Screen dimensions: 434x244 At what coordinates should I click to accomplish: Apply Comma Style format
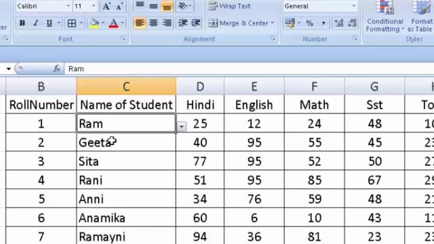click(x=323, y=23)
